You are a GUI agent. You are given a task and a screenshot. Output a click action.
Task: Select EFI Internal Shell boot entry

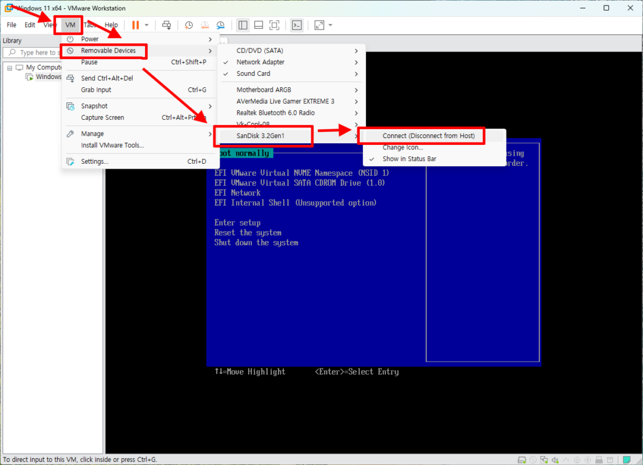click(x=295, y=203)
